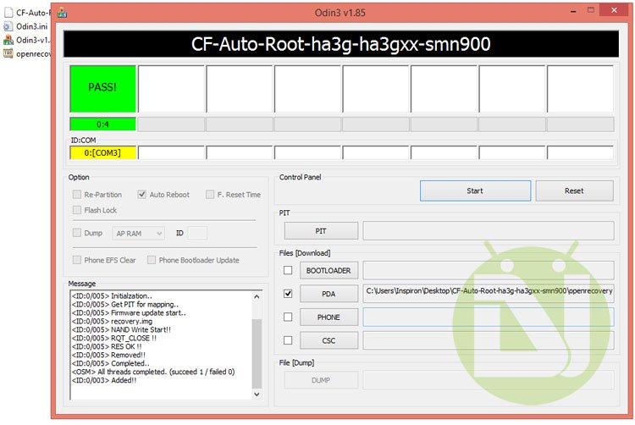Minimize the Odin3 window
Image resolution: width=635 pixels, height=425 pixels.
tap(573, 11)
